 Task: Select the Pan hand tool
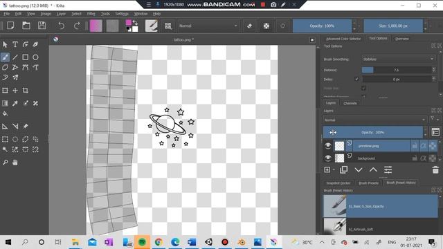pos(15,163)
